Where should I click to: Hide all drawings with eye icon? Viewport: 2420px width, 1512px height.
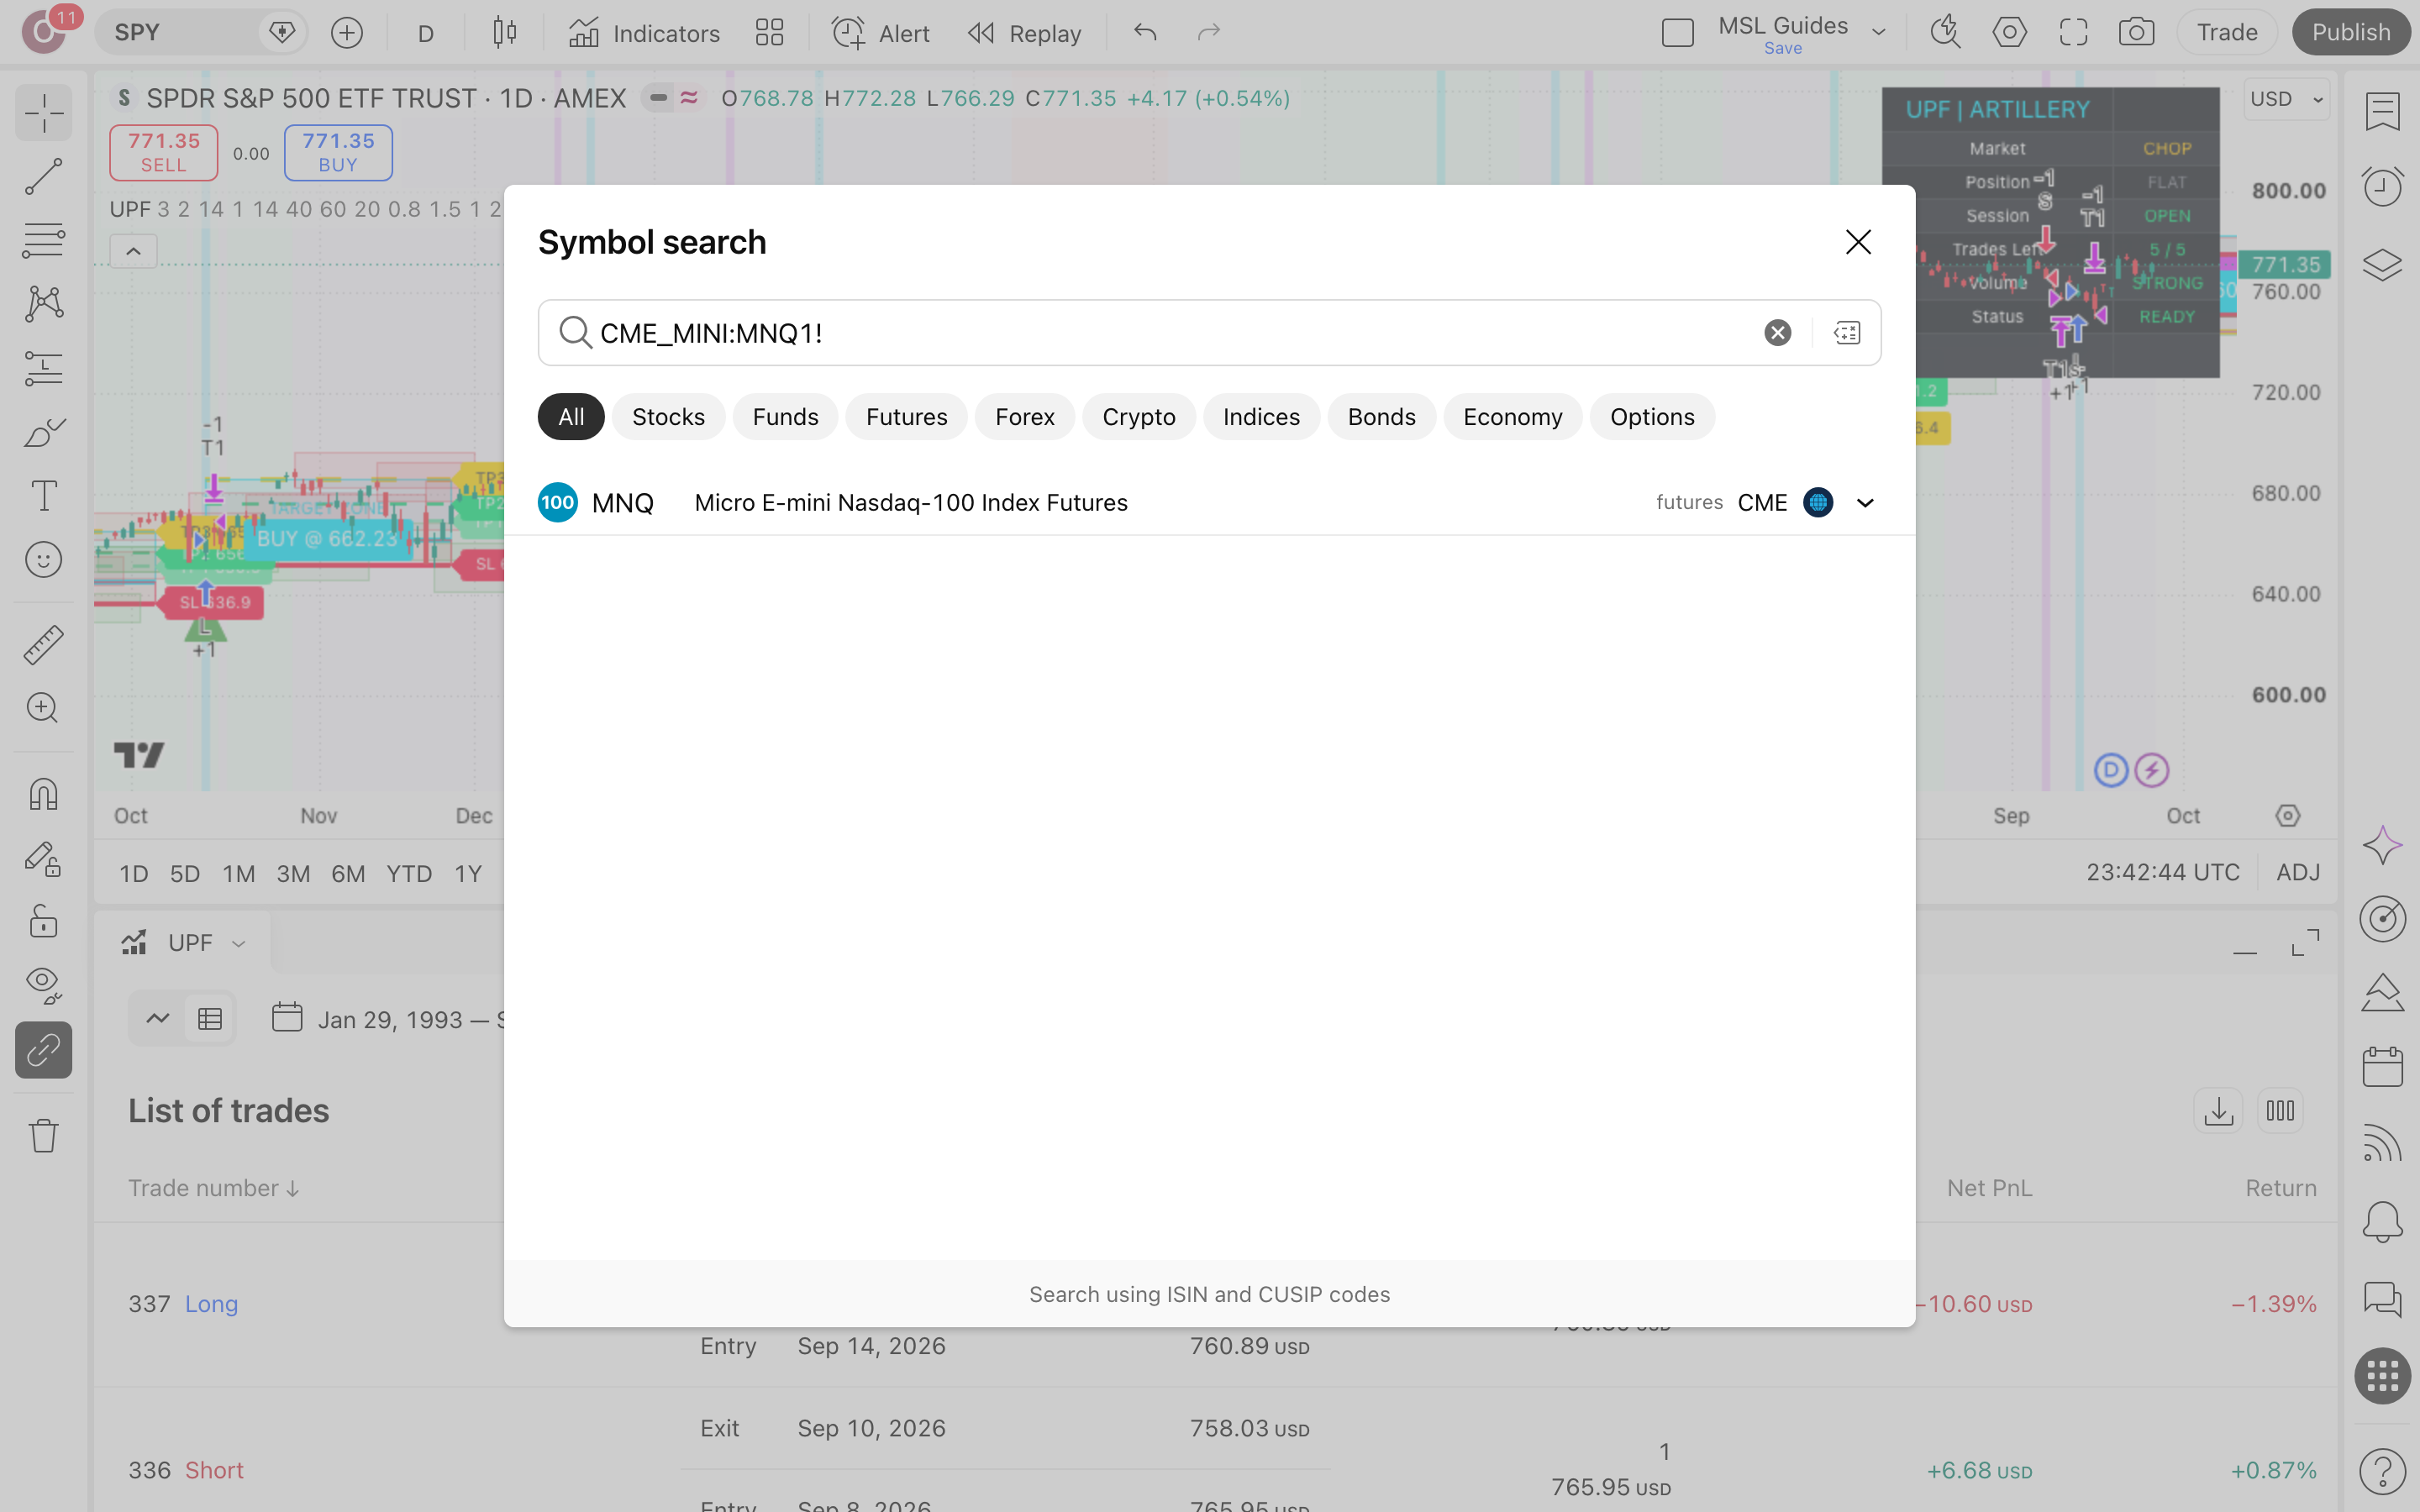click(x=43, y=986)
